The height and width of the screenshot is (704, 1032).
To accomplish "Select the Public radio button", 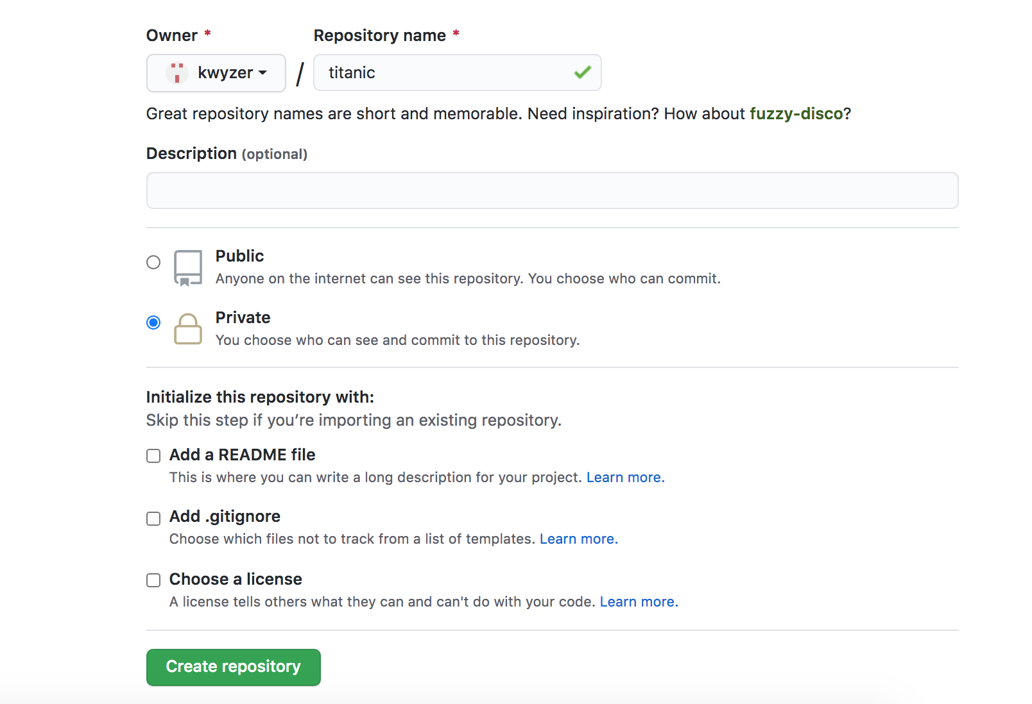I will [x=153, y=262].
